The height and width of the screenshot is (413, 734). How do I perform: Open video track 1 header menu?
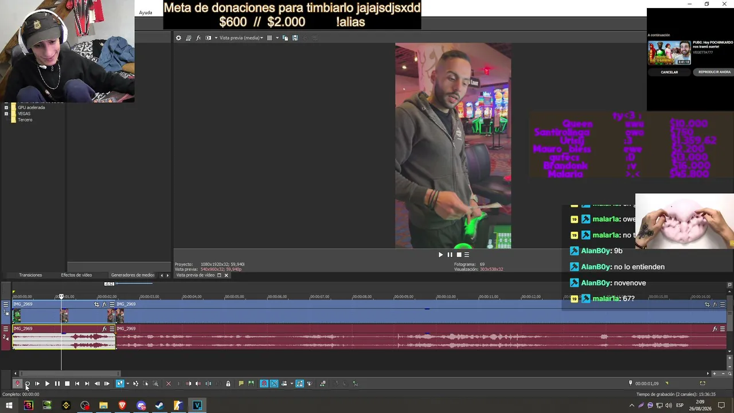[x=6, y=305]
